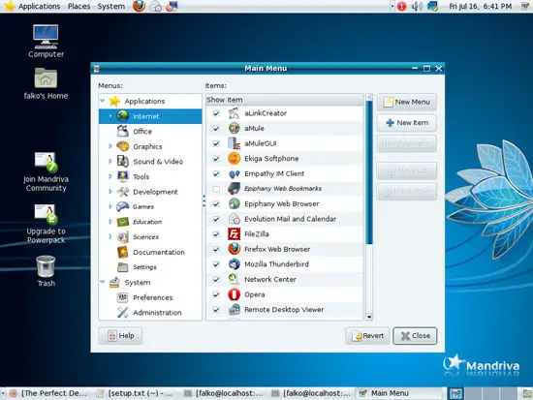Click the Opera icon in items list

tap(234, 294)
